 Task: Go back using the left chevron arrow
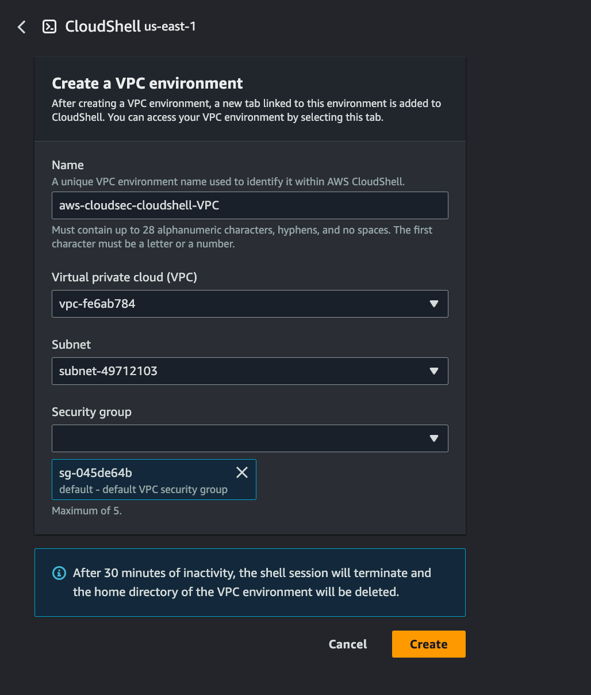tap(22, 26)
